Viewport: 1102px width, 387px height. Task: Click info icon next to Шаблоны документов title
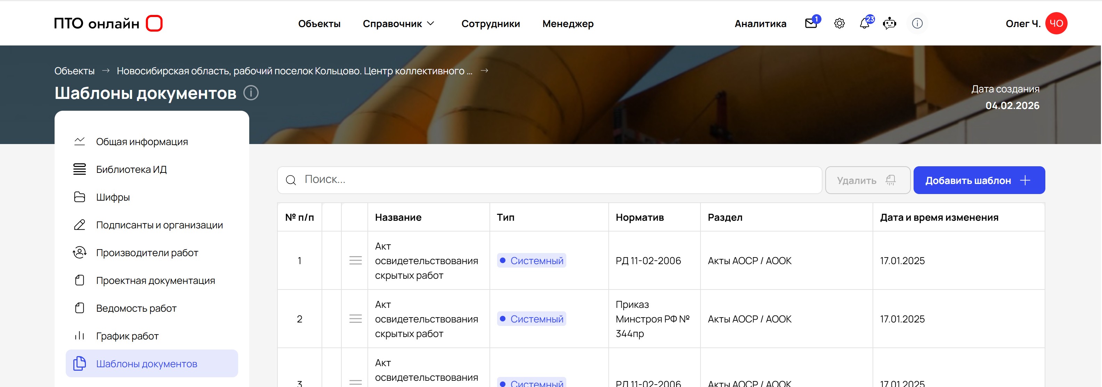[x=251, y=93]
